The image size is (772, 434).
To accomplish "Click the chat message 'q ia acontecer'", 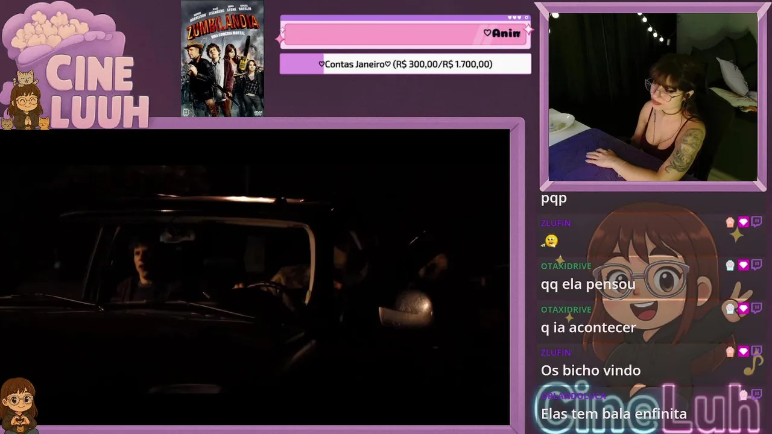I will pyautogui.click(x=588, y=327).
